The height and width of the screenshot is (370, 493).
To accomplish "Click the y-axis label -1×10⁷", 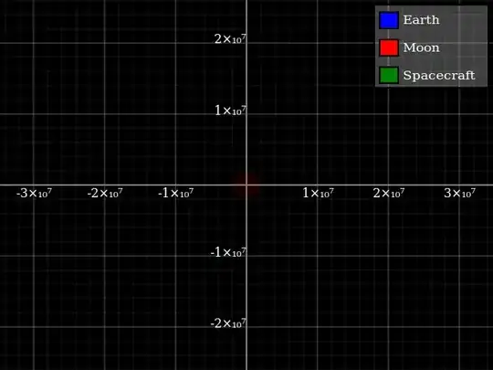I will 228,253.
